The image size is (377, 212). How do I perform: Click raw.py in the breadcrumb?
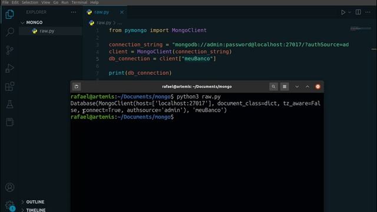point(104,22)
